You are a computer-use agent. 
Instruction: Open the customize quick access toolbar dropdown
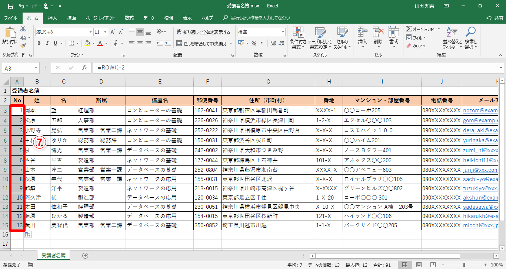(60, 6)
